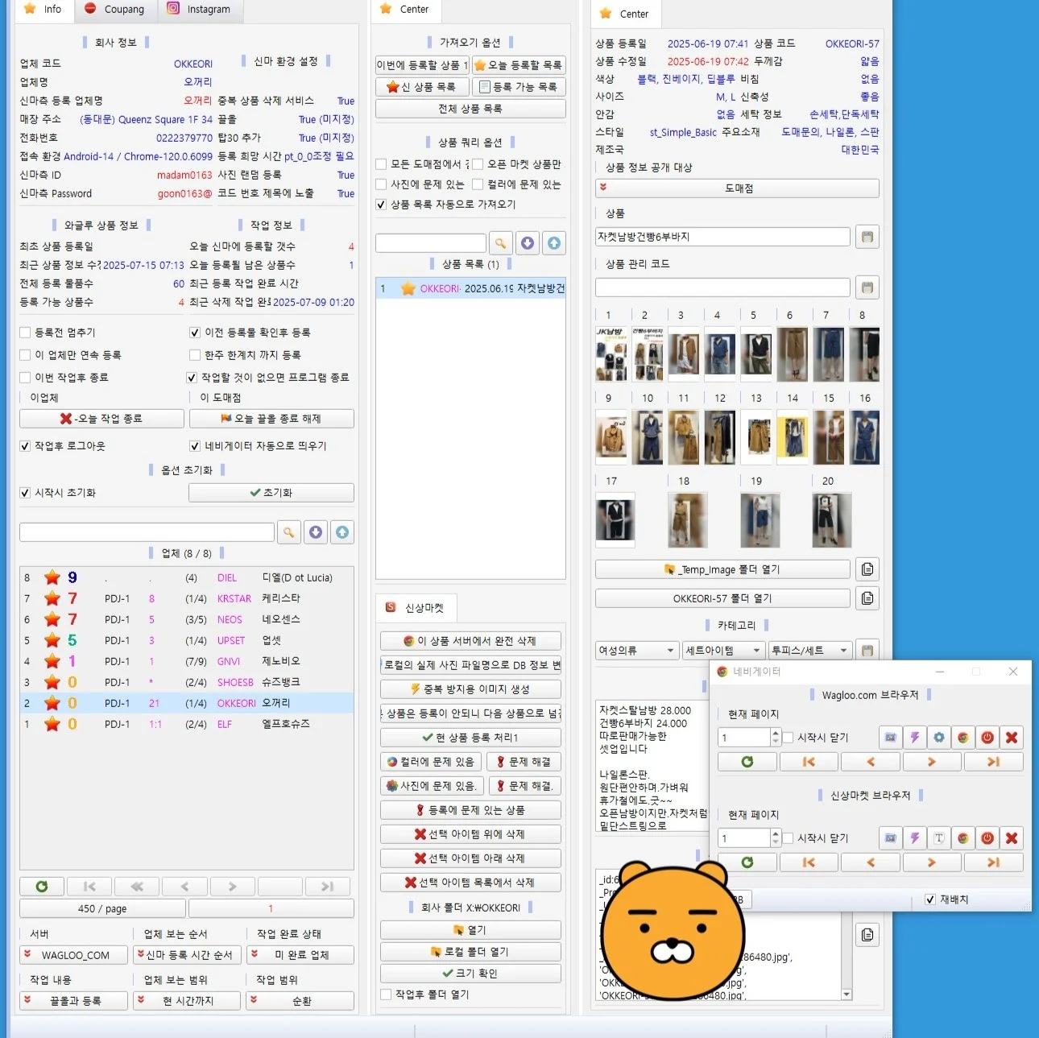
Task: Enable 이 업체만 연속 등록 checkbox
Action: [25, 355]
